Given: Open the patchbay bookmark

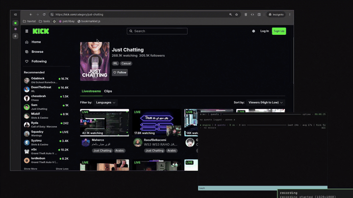Looking at the screenshot, I should (x=67, y=22).
